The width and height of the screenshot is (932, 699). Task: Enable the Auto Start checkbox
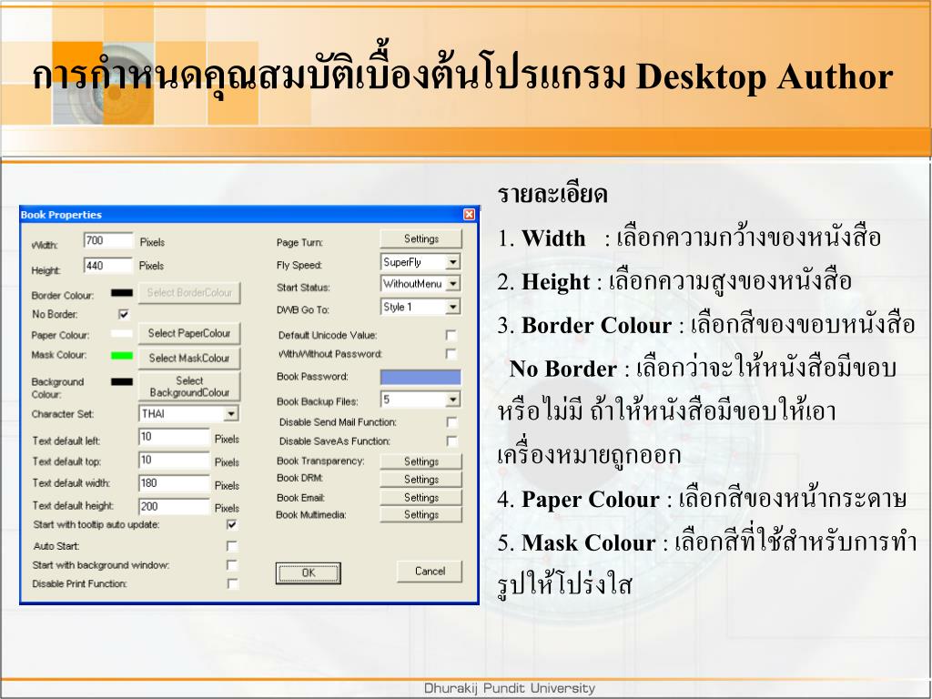pyautogui.click(x=232, y=546)
